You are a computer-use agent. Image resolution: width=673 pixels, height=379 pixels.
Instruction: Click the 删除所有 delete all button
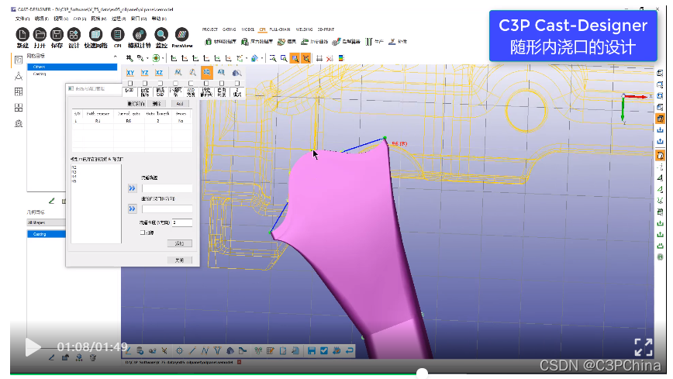[x=136, y=104]
